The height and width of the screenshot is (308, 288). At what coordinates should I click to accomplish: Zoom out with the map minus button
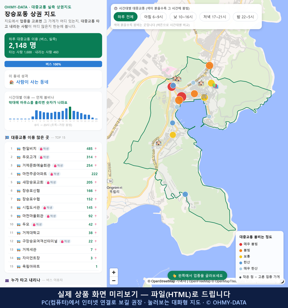pos(114,281)
